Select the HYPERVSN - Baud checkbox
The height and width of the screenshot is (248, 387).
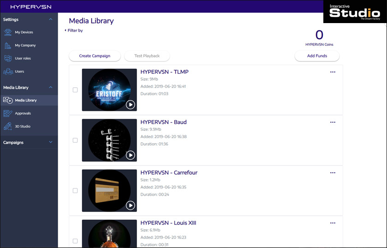pyautogui.click(x=75, y=140)
